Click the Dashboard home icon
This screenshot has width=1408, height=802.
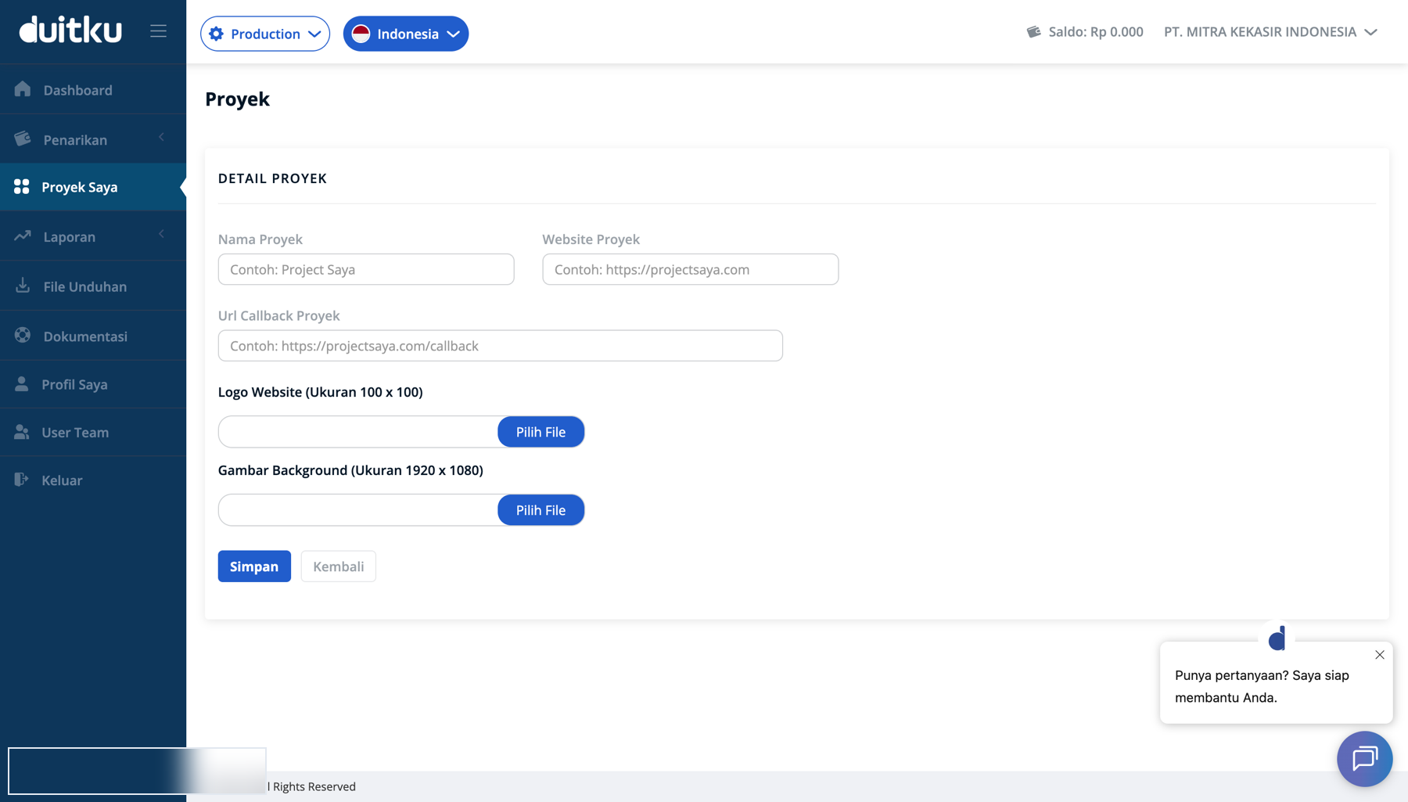click(x=23, y=89)
